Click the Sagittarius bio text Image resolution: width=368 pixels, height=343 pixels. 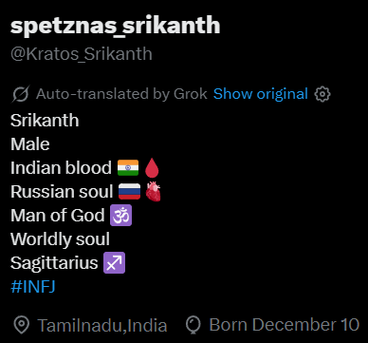pyautogui.click(x=54, y=263)
